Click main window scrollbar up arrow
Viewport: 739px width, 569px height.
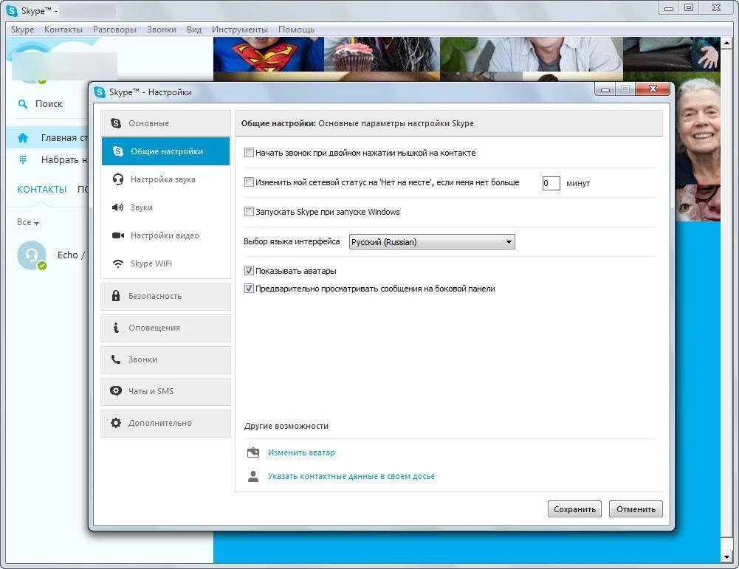pyautogui.click(x=726, y=43)
